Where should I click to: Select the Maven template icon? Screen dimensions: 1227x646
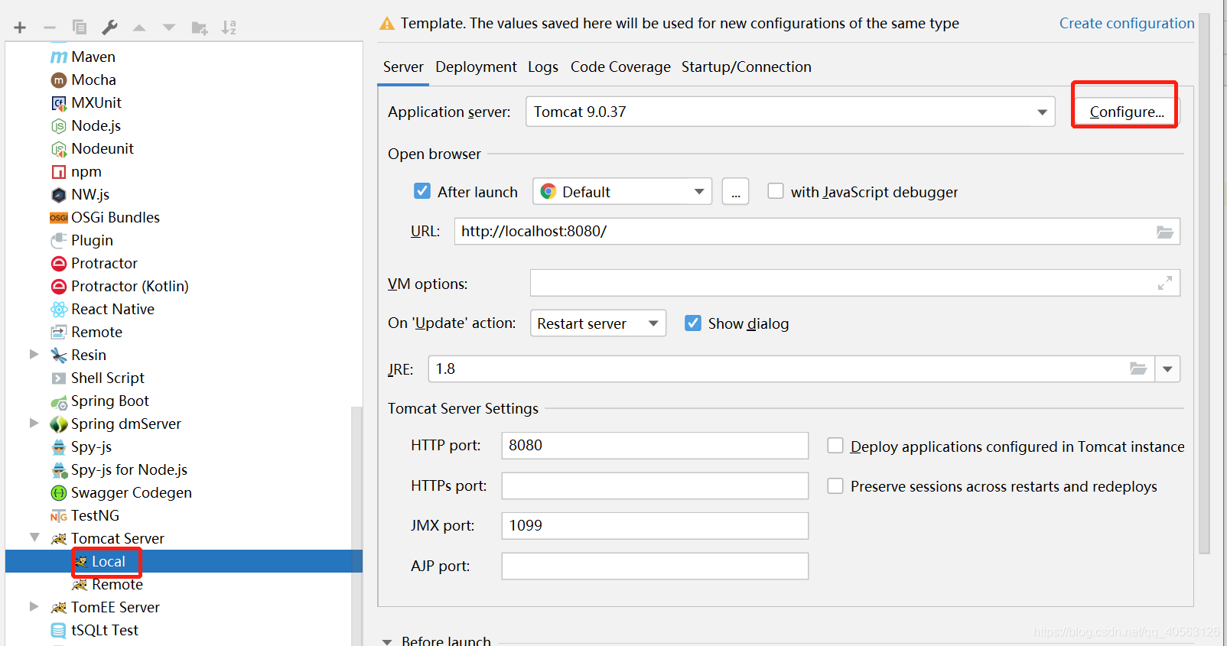click(x=59, y=57)
